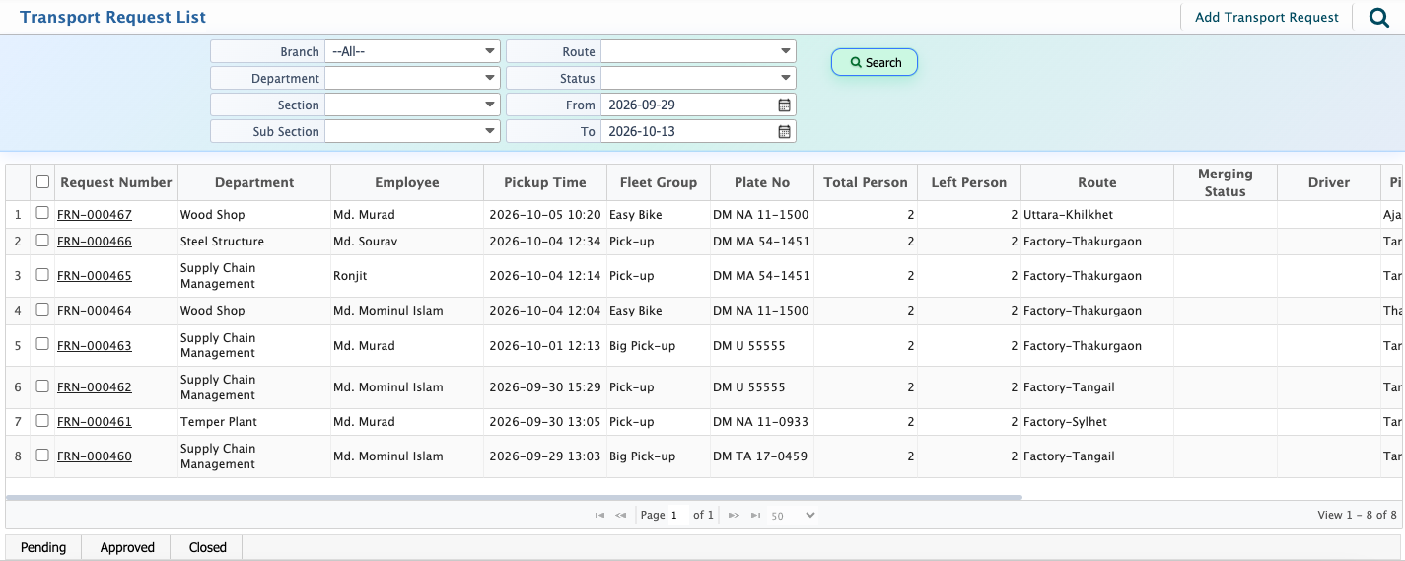Open request link FRN-000463
The width and height of the screenshot is (1405, 561).
[x=95, y=345]
